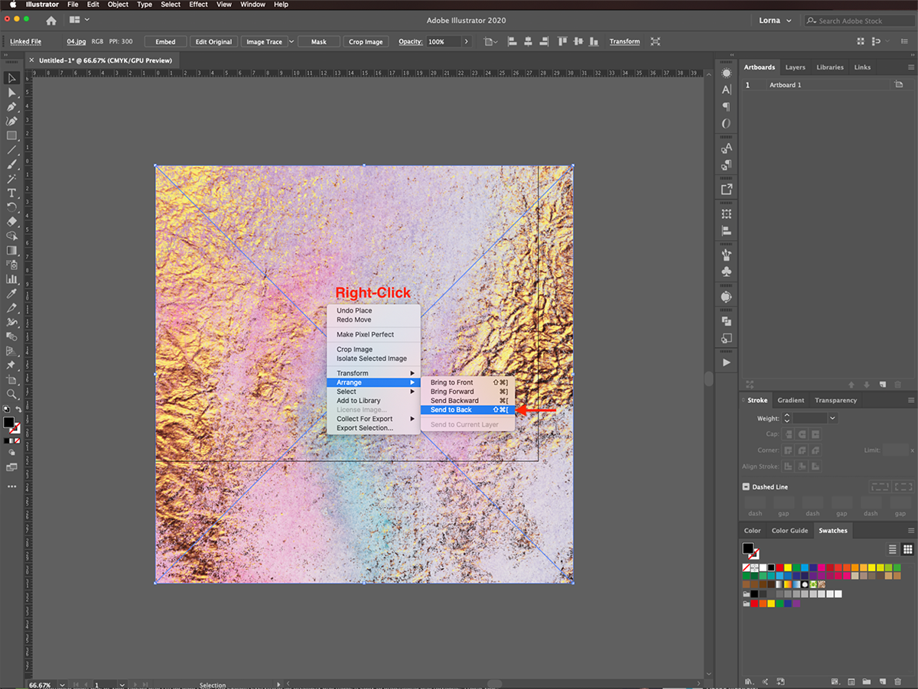Open Home screen via house icon
The image size is (918, 689).
coord(51,20)
